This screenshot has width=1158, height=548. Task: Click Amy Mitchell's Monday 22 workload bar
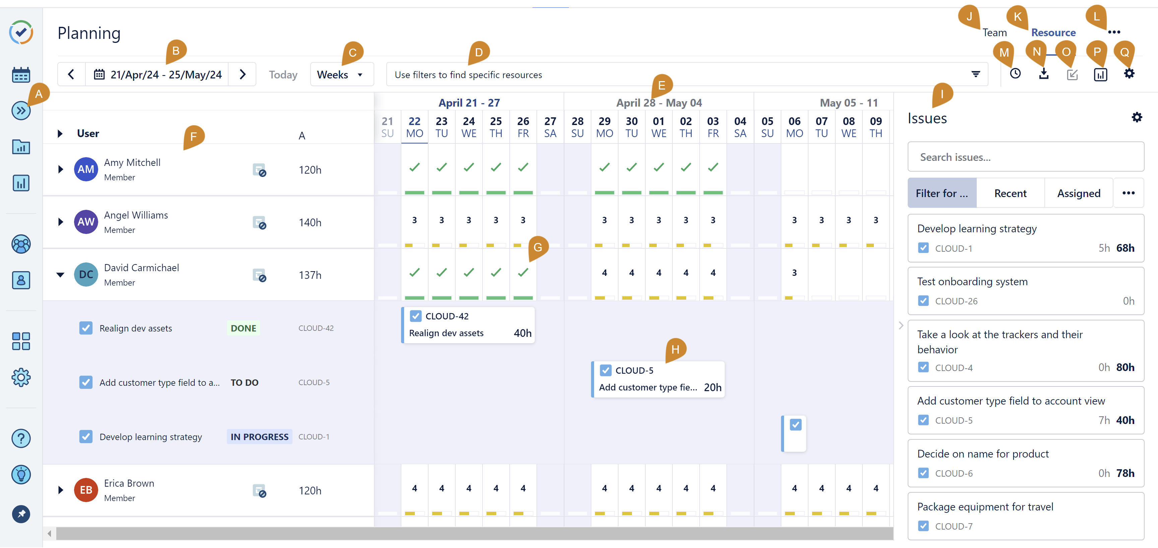point(414,192)
